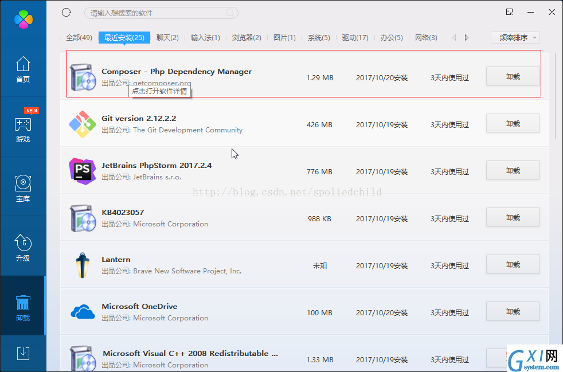Click the magnifier icon in the search box

(x=230, y=13)
